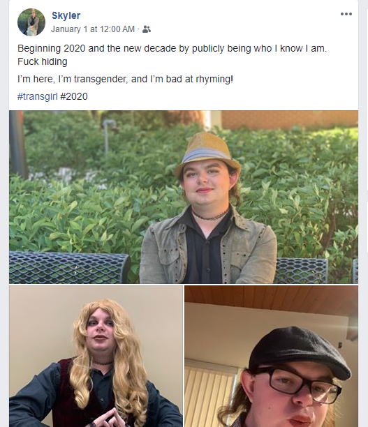The image size is (368, 427).
Task: Click the 'Beginning 2020' post text line
Action: click(172, 48)
